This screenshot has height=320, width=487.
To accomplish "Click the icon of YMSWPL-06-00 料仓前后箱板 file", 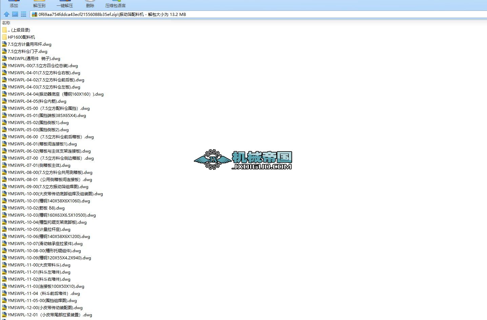I will (4, 137).
